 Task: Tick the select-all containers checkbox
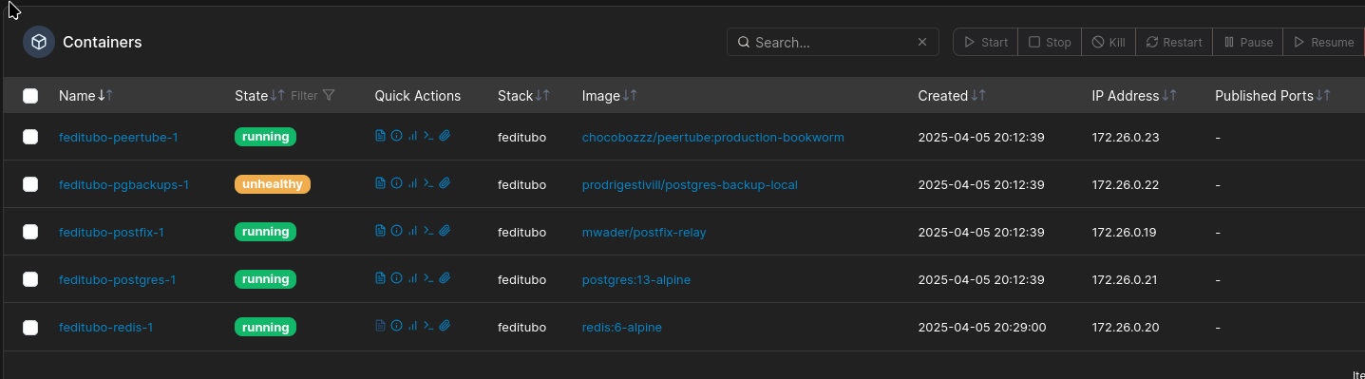[x=30, y=96]
